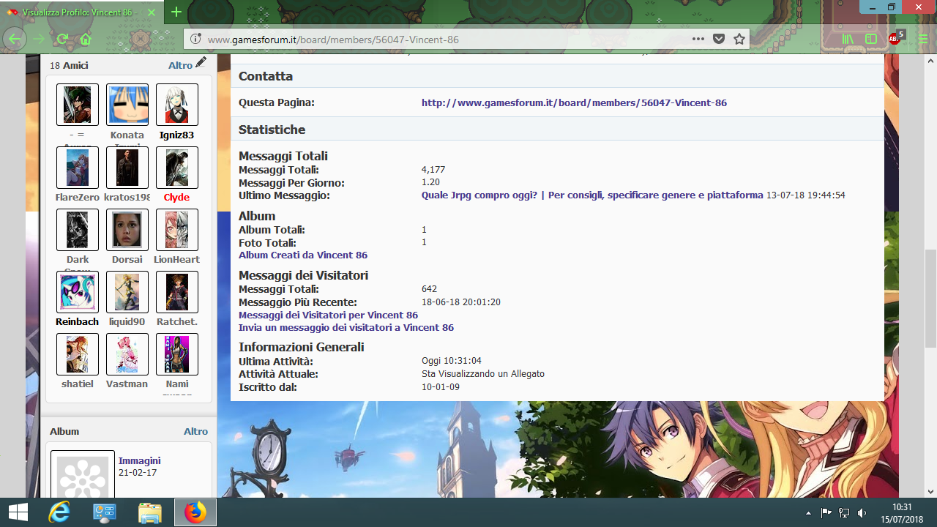Open the Control Panel taskbar icon
This screenshot has height=527, width=937.
tap(105, 512)
